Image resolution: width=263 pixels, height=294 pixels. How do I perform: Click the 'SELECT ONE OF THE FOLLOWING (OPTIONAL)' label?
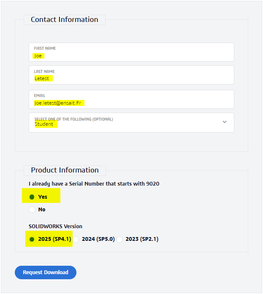pyautogui.click(x=73, y=119)
